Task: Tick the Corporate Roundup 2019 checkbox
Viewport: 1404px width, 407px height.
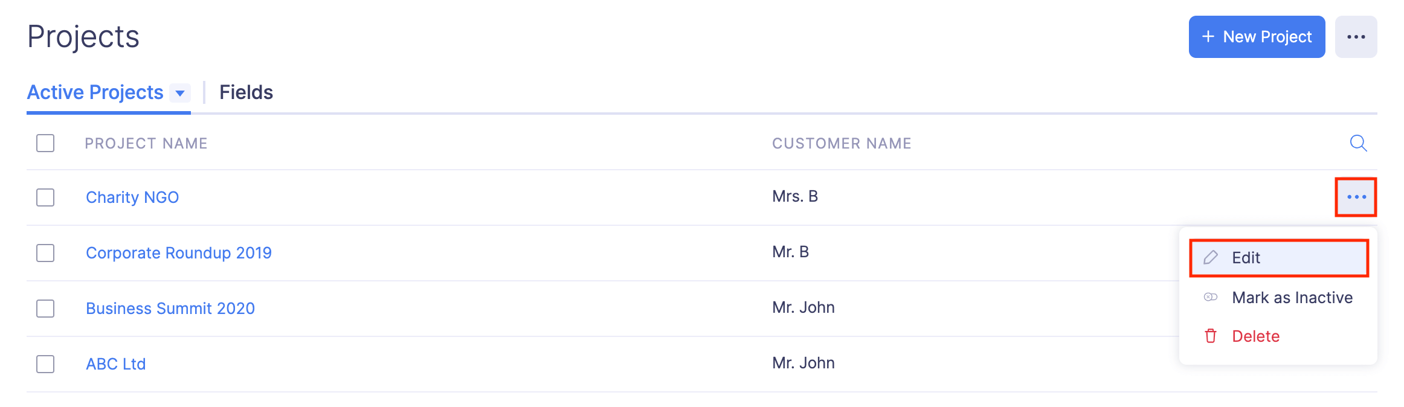Action: (x=45, y=253)
